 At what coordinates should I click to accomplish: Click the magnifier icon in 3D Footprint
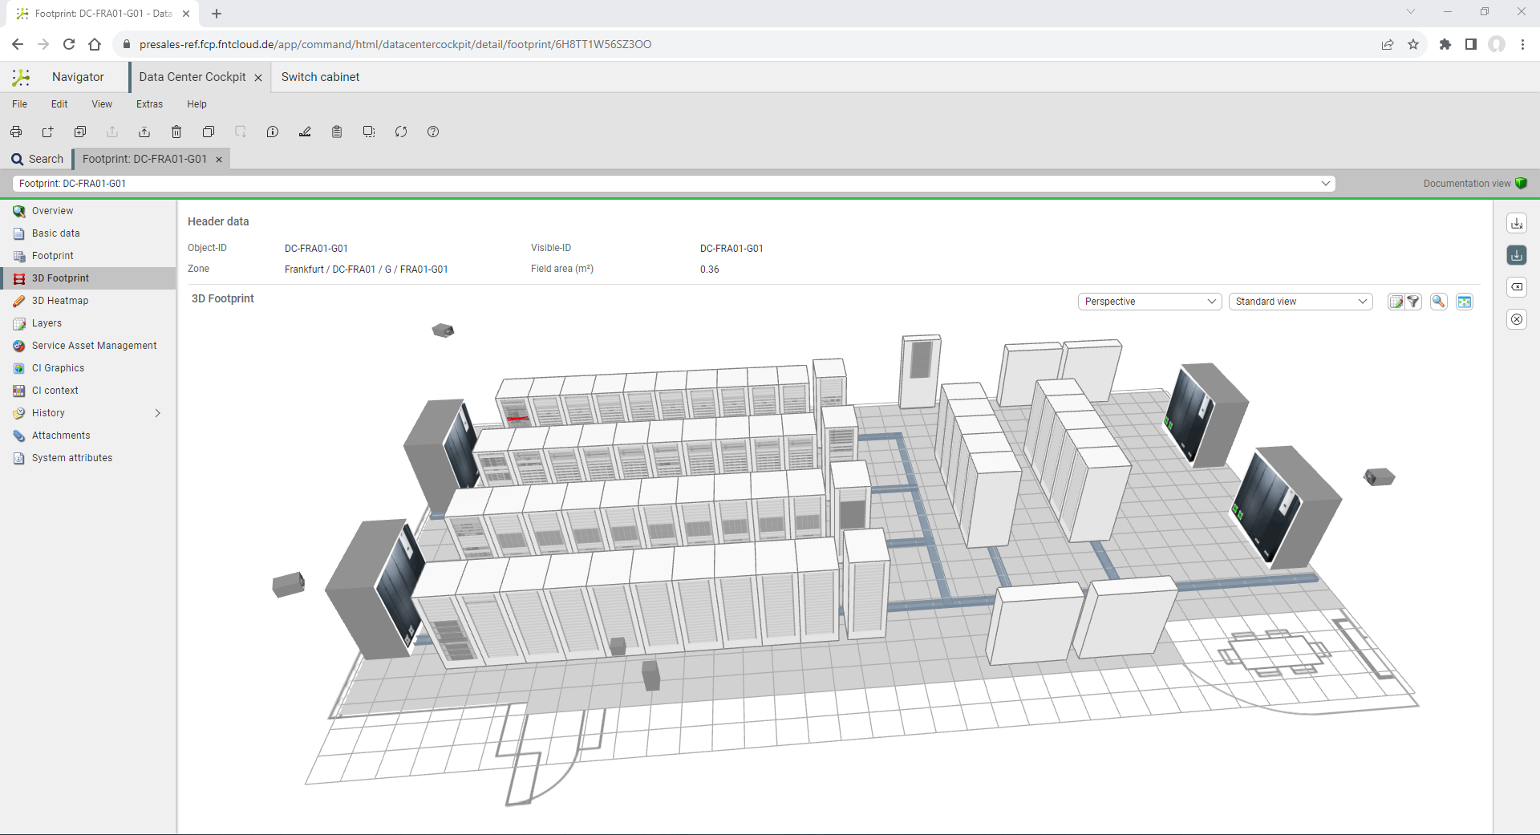pos(1439,302)
